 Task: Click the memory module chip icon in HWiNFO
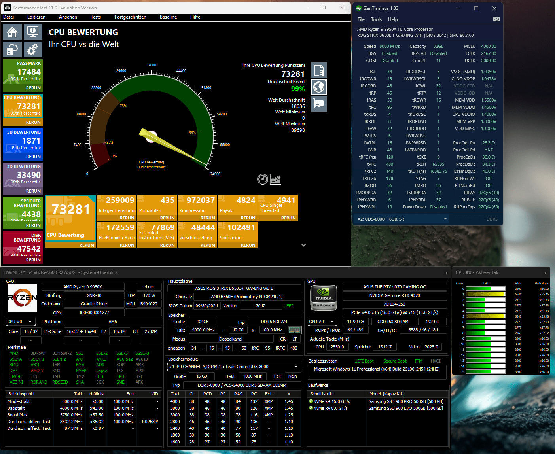click(x=294, y=330)
